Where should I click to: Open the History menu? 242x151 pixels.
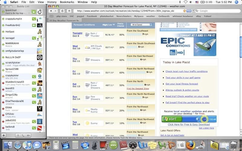tap(52, 2)
